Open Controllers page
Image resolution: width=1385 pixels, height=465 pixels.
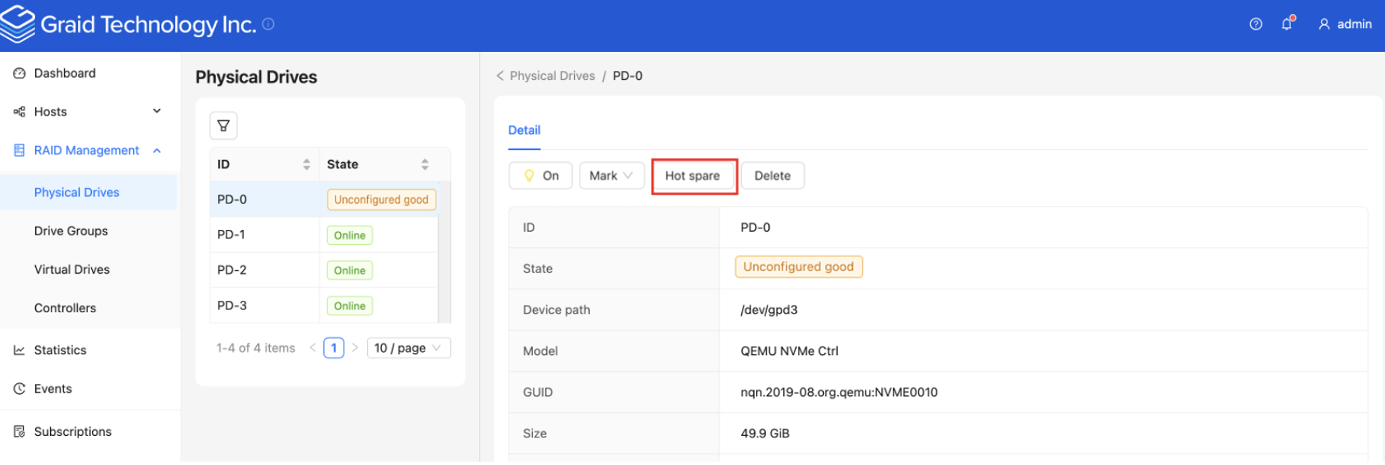(x=65, y=308)
